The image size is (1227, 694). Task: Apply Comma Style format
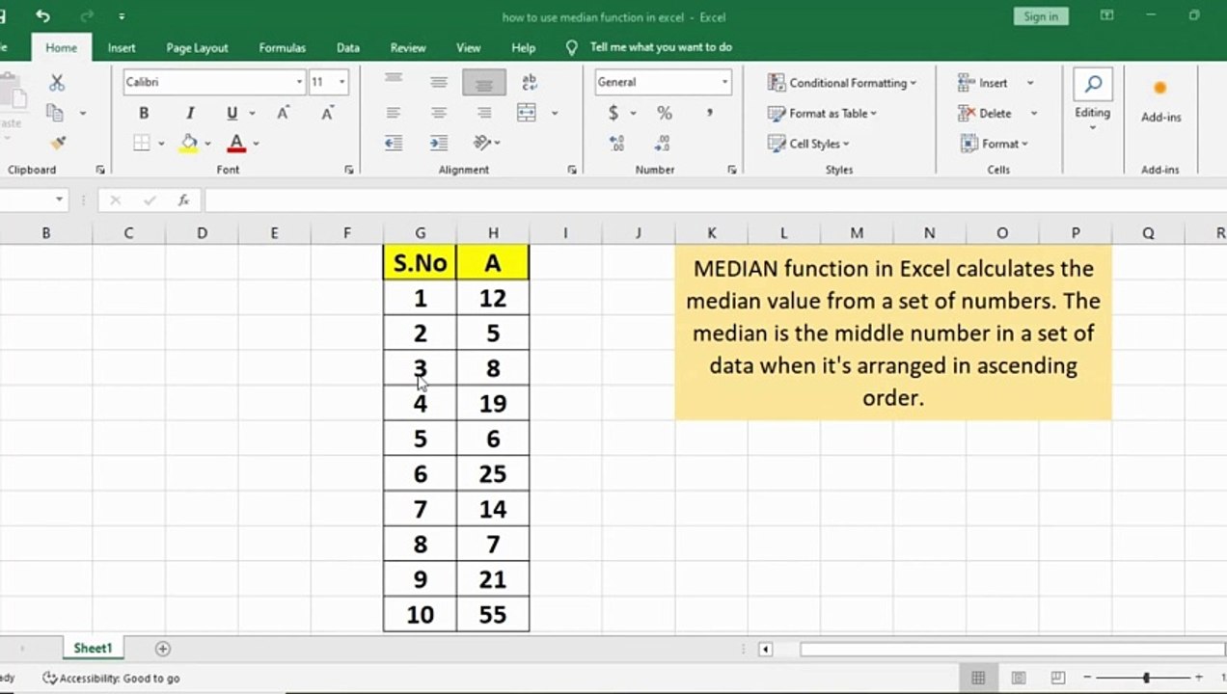pos(709,113)
